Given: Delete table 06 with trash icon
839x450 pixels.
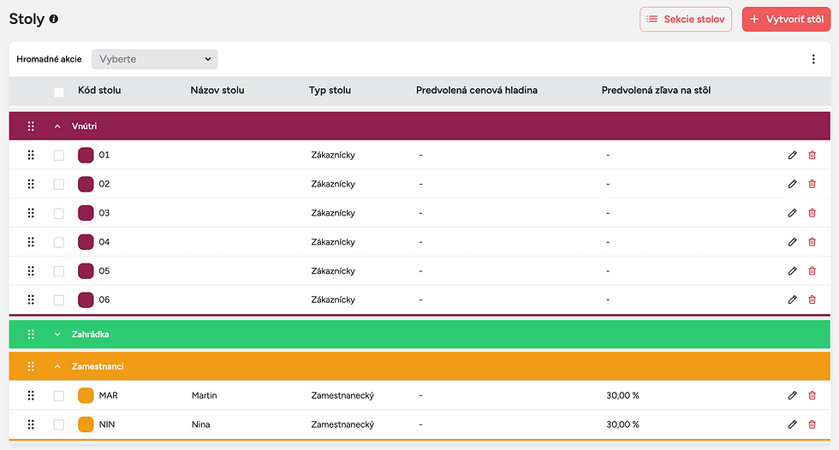Looking at the screenshot, I should [812, 299].
